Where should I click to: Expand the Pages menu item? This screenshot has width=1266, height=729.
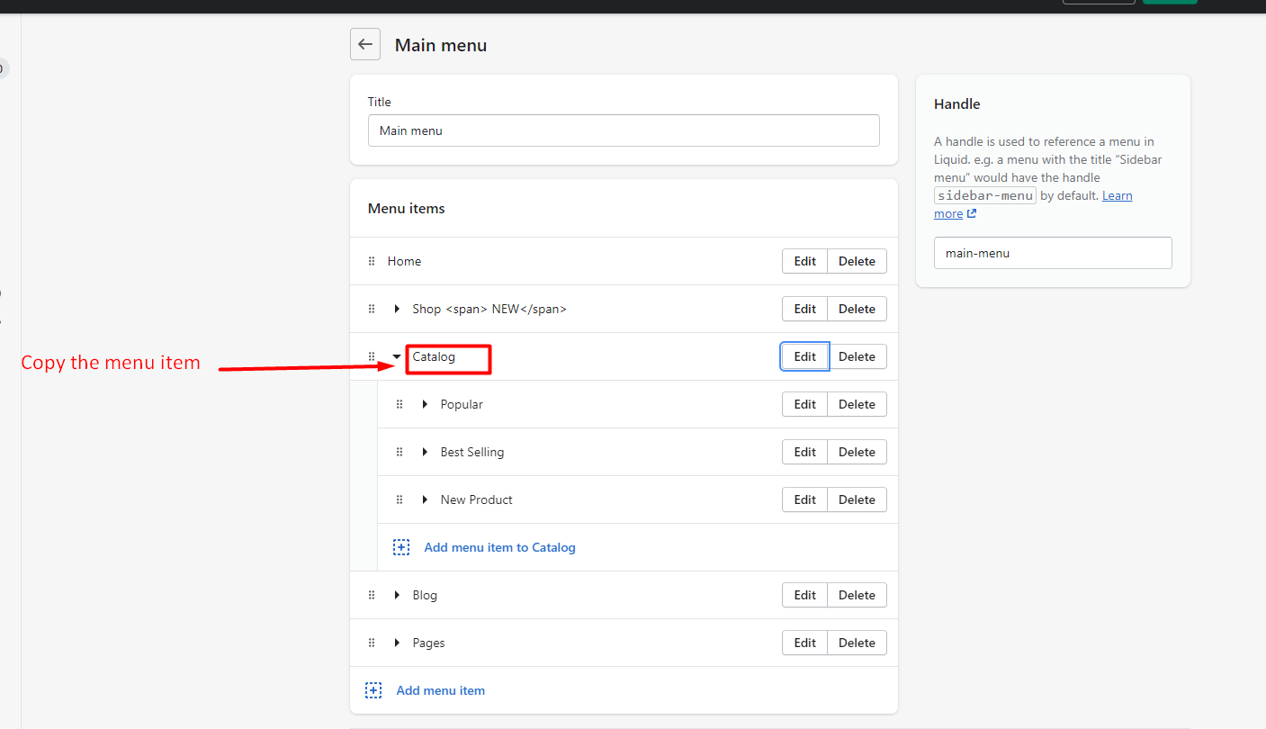[x=397, y=642]
